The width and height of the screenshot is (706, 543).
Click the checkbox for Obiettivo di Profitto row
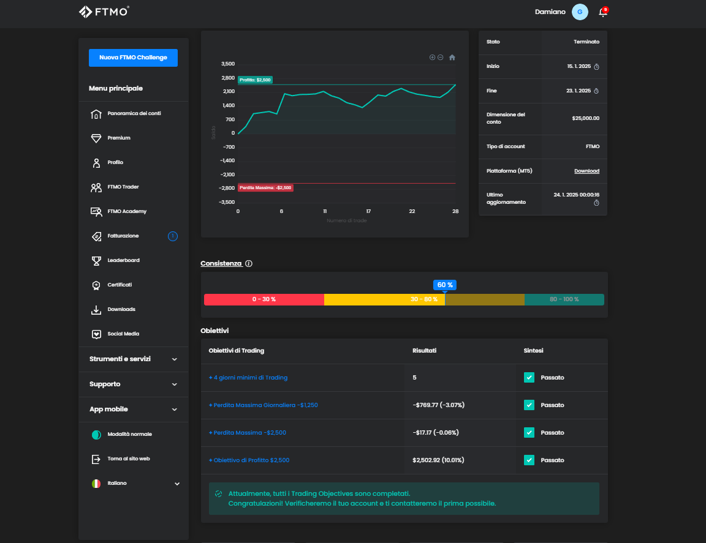(529, 460)
